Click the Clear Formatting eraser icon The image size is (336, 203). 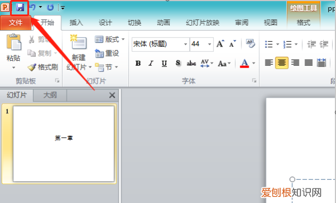[250, 43]
